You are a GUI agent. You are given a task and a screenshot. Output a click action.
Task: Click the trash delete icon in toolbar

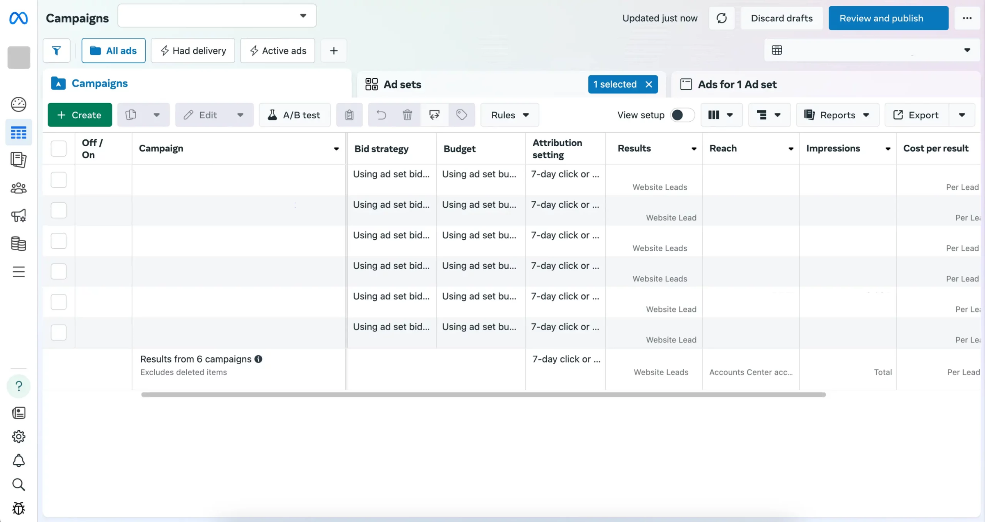[407, 115]
